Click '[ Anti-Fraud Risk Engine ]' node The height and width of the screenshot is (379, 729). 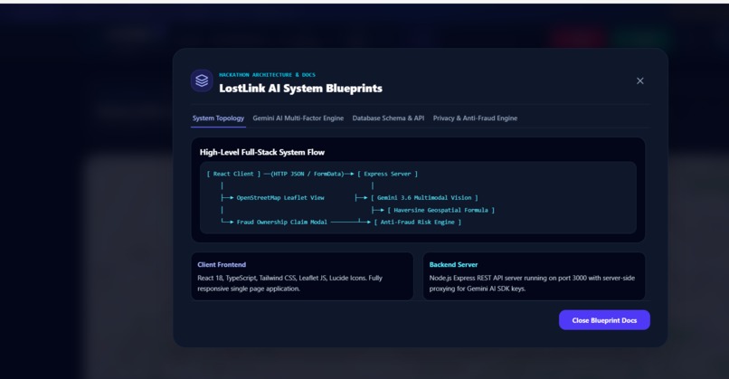pos(418,223)
